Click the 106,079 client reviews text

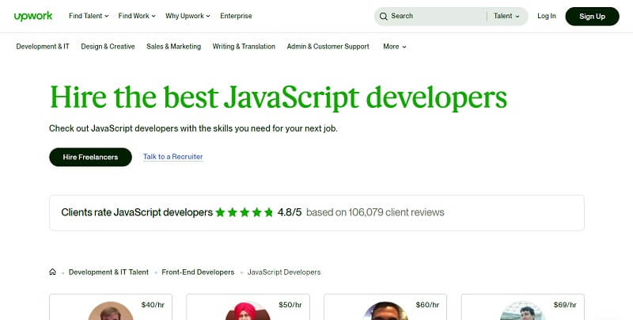396,212
